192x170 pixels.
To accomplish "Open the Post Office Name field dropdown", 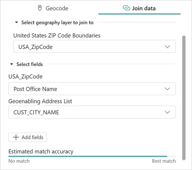I will click(92, 89).
